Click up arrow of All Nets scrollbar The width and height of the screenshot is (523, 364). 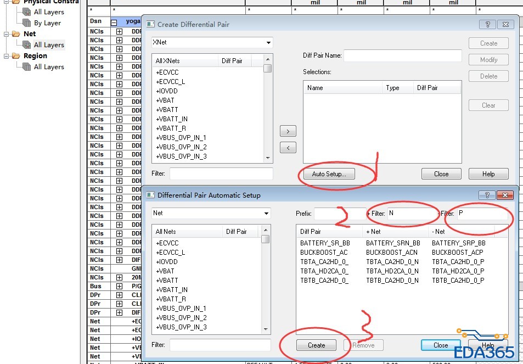click(x=266, y=230)
